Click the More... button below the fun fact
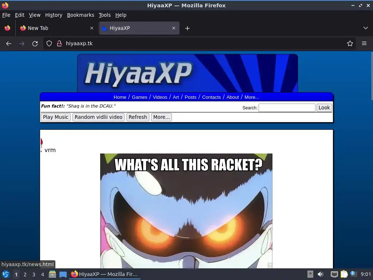 coord(161,117)
